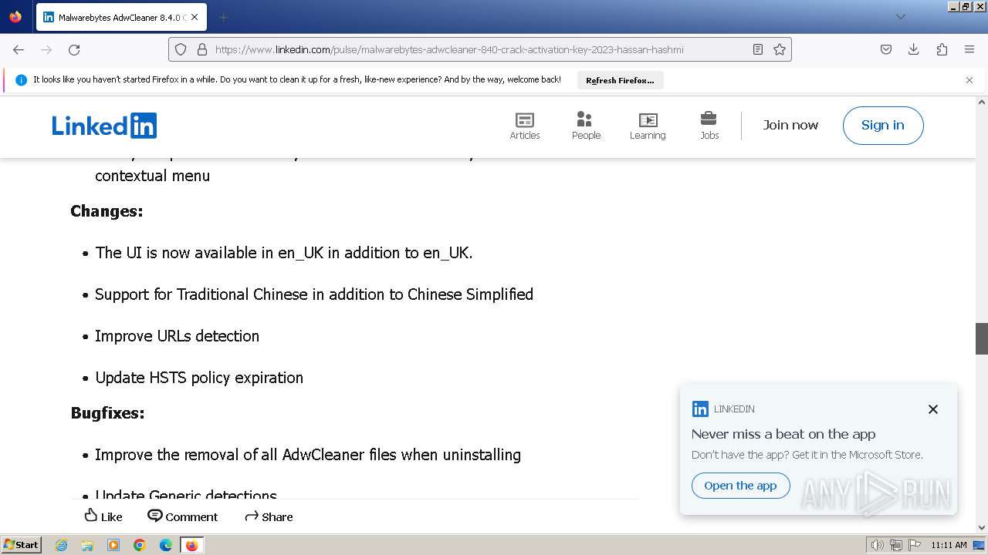
Task: Expand the list all tabs dropdown
Action: (900, 17)
